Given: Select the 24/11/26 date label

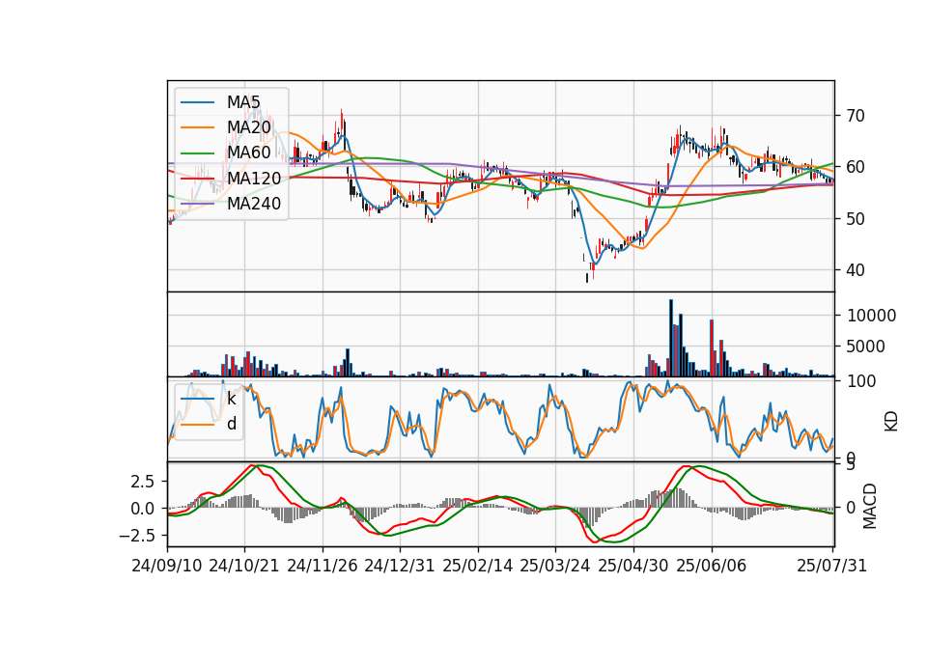Looking at the screenshot, I should [323, 566].
